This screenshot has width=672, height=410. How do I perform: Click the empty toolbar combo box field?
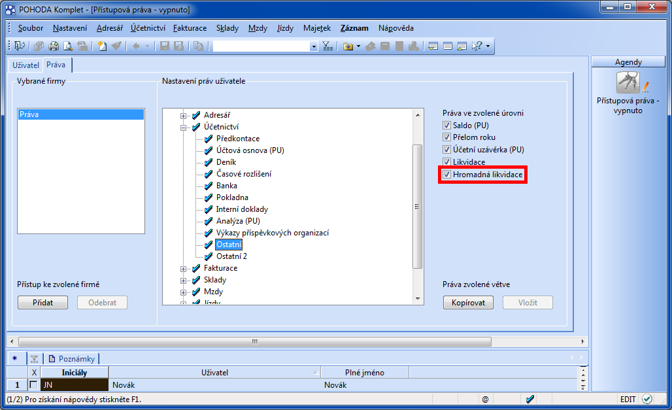point(261,46)
